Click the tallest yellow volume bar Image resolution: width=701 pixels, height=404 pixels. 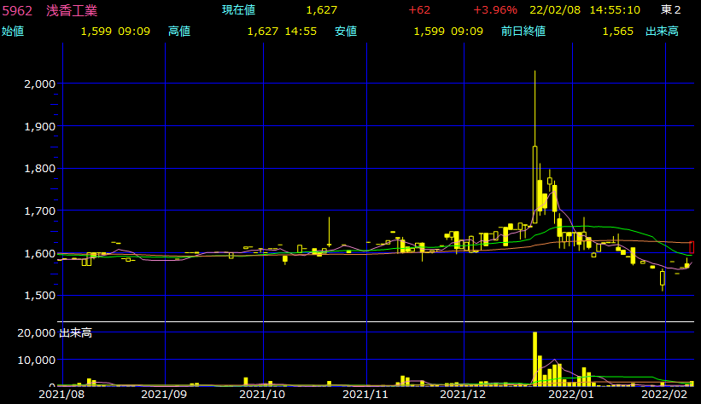535,358
